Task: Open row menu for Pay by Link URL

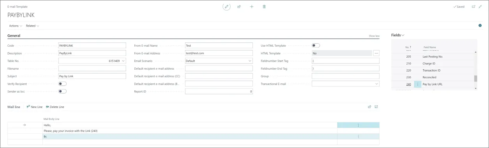Action: click(x=418, y=84)
